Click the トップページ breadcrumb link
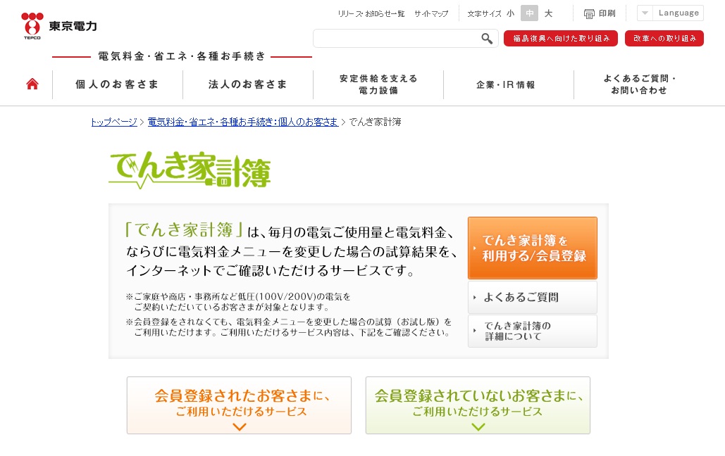This screenshot has height=456, width=725. (114, 122)
